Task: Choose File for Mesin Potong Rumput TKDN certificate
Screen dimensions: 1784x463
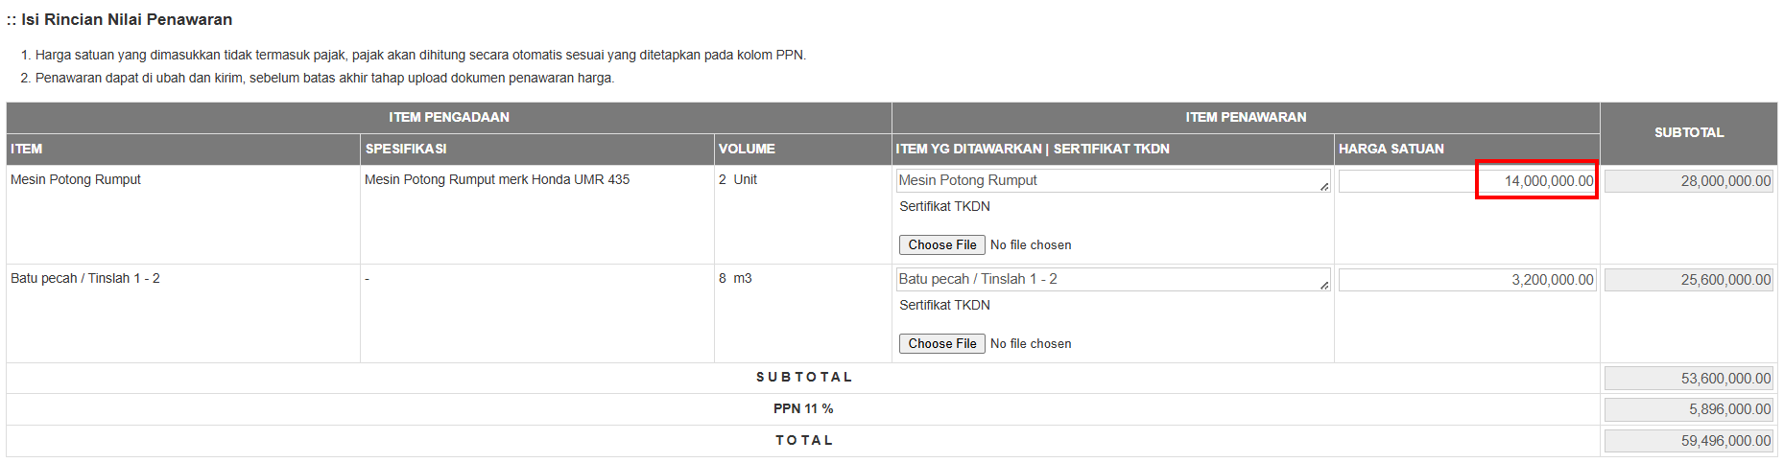Action: (941, 244)
